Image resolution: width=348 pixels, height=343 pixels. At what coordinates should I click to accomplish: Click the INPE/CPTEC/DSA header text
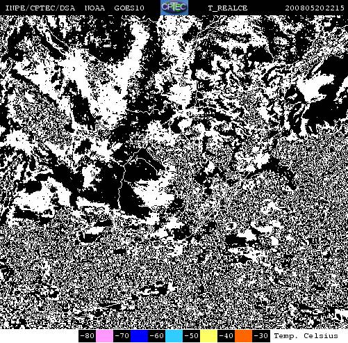click(x=40, y=8)
